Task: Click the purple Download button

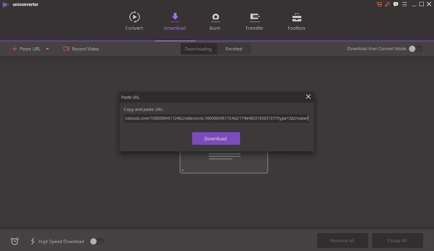Action: 216,138
